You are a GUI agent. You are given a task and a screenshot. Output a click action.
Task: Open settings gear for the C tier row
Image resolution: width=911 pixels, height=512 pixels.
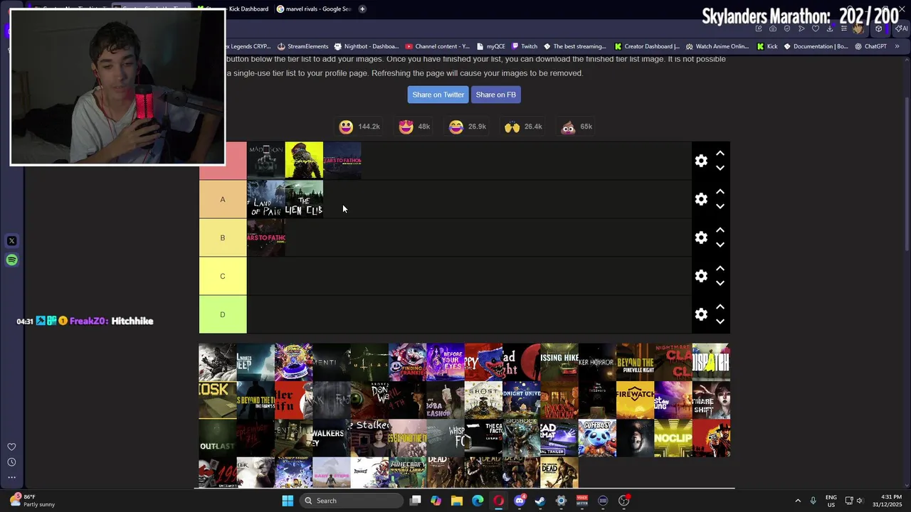701,276
